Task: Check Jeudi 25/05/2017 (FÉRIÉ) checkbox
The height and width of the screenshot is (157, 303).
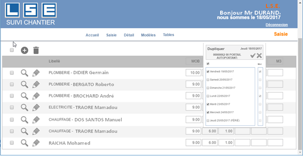Action: (208, 120)
